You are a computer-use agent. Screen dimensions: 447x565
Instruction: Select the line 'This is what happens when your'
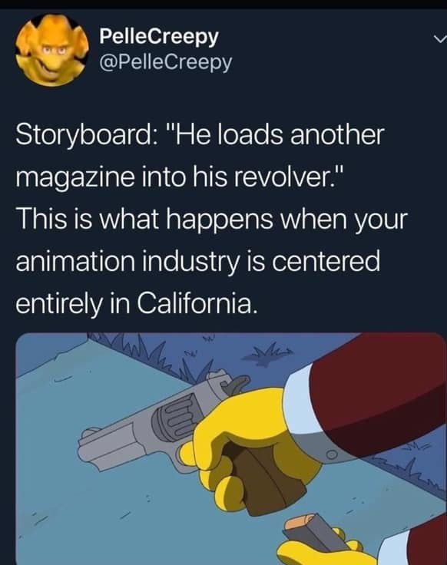point(212,220)
